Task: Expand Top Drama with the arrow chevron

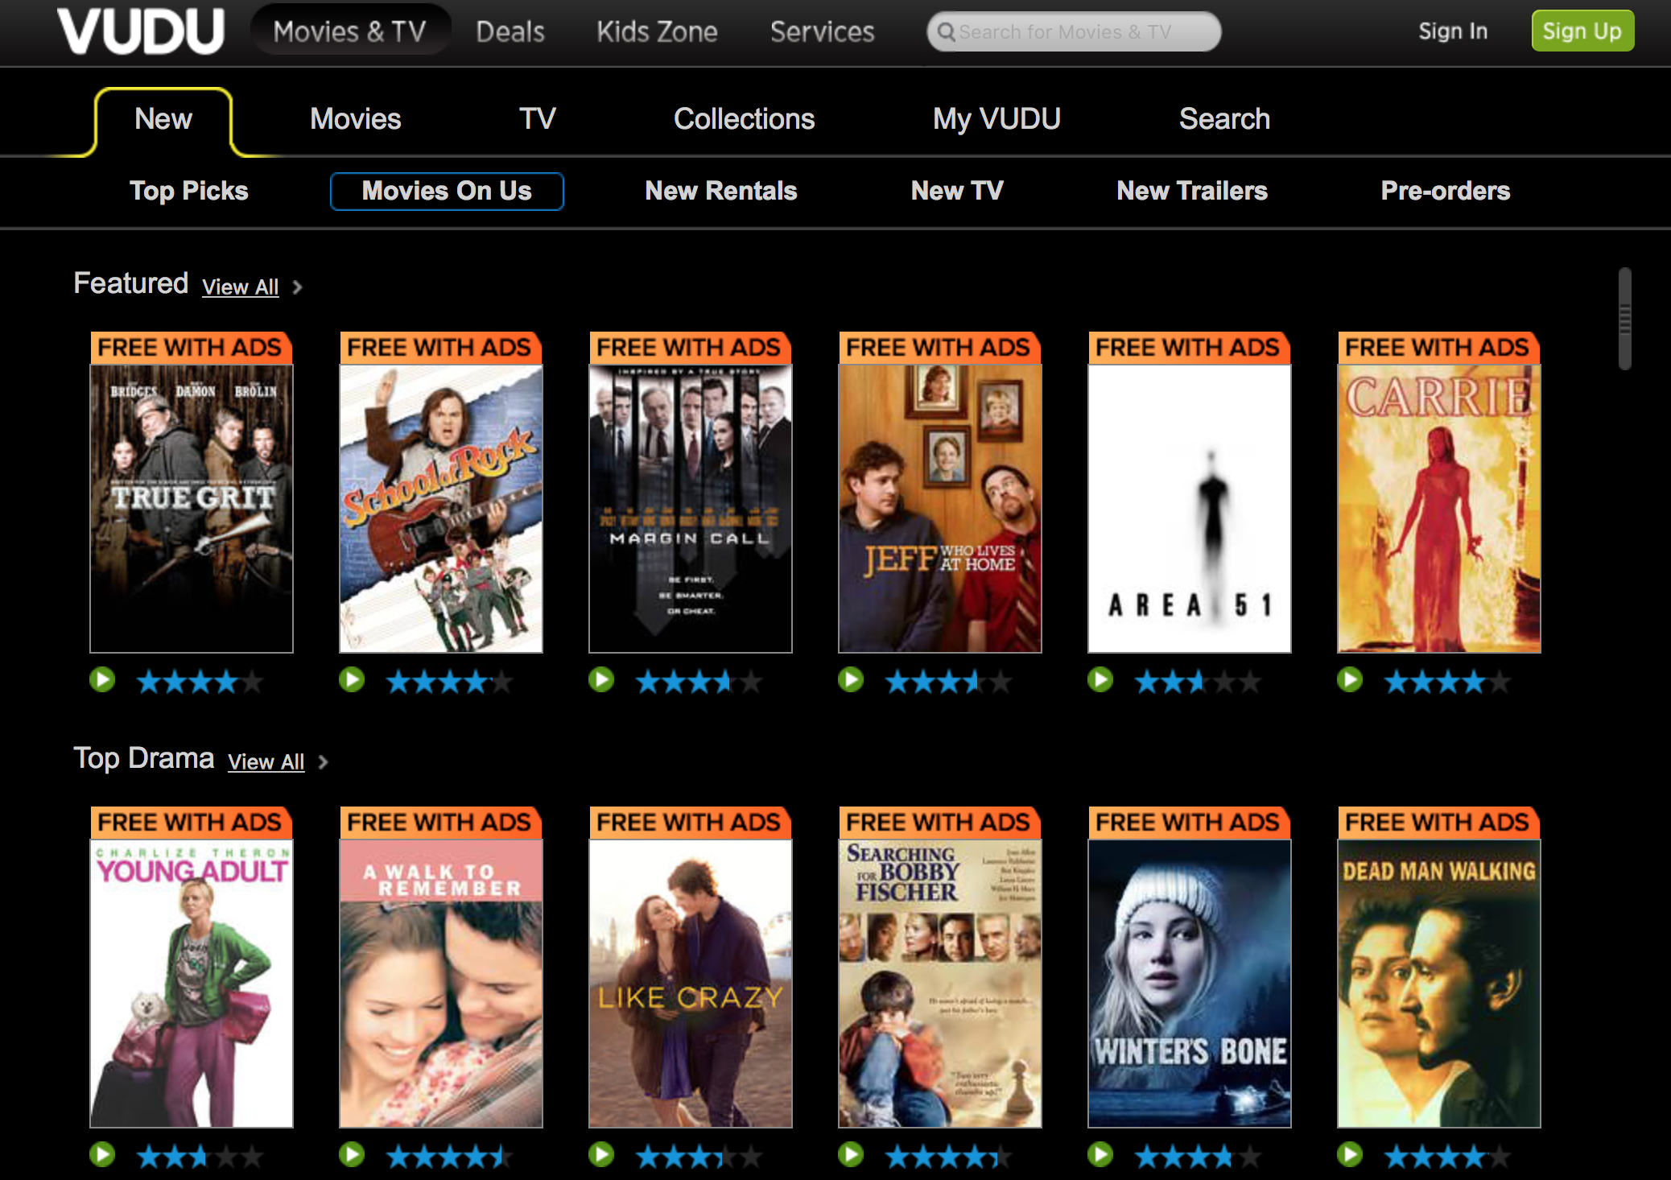Action: (x=323, y=762)
